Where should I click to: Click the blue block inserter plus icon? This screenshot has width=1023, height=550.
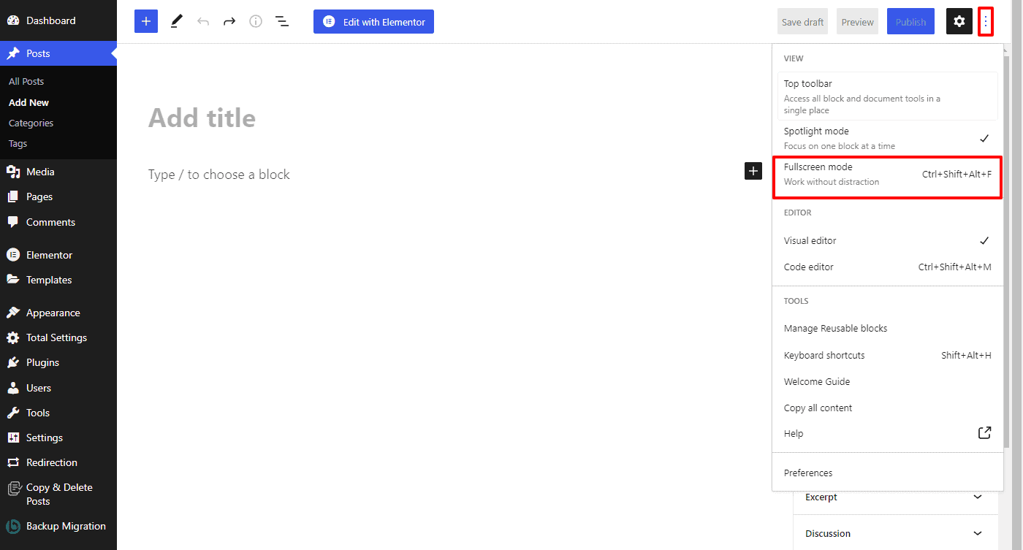[x=146, y=22]
